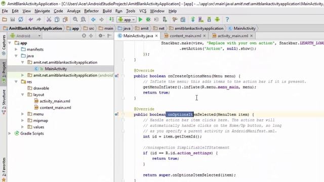Expand the manifests folder

click(16, 50)
